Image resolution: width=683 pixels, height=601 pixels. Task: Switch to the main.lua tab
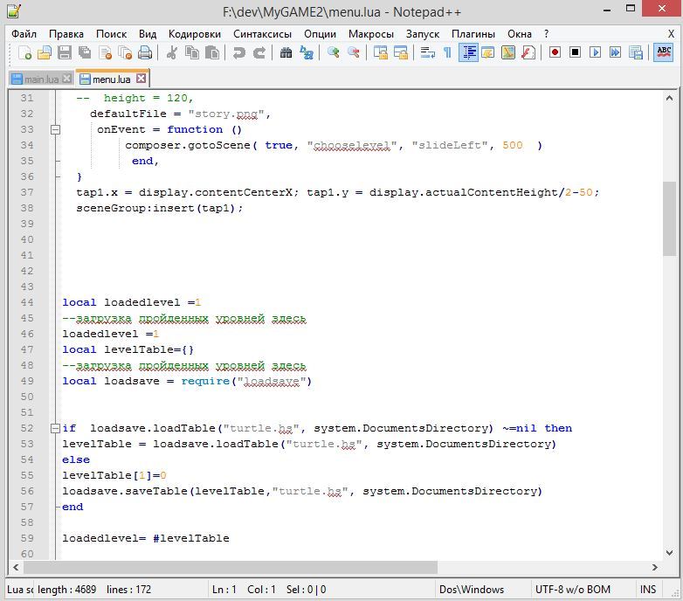(41, 79)
